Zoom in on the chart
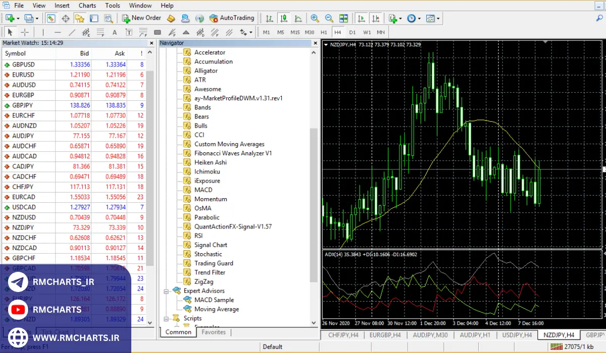 pyautogui.click(x=315, y=18)
